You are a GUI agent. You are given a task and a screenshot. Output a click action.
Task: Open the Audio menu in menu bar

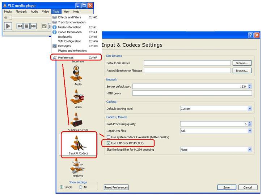[34, 12]
